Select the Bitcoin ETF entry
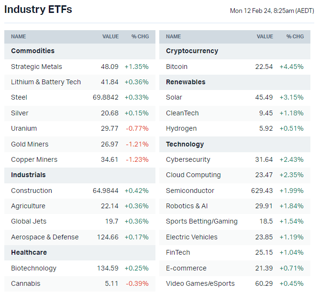This screenshot has width=319, height=293. 176,67
